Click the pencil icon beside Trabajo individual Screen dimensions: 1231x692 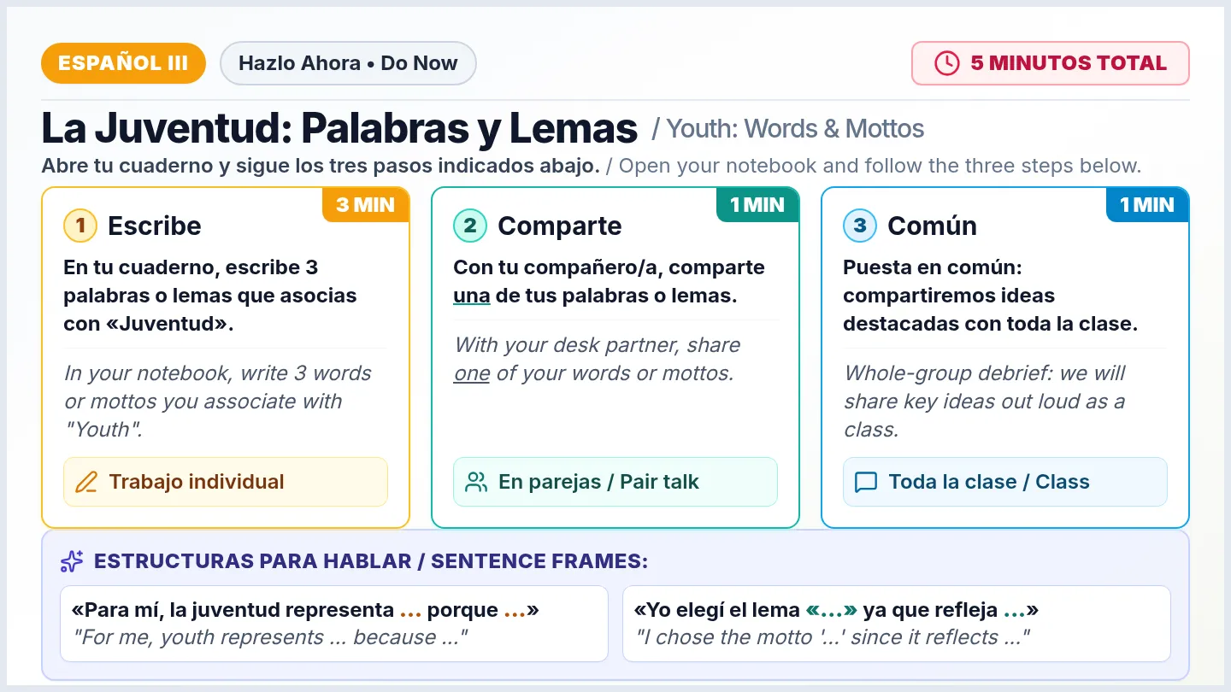click(x=86, y=482)
